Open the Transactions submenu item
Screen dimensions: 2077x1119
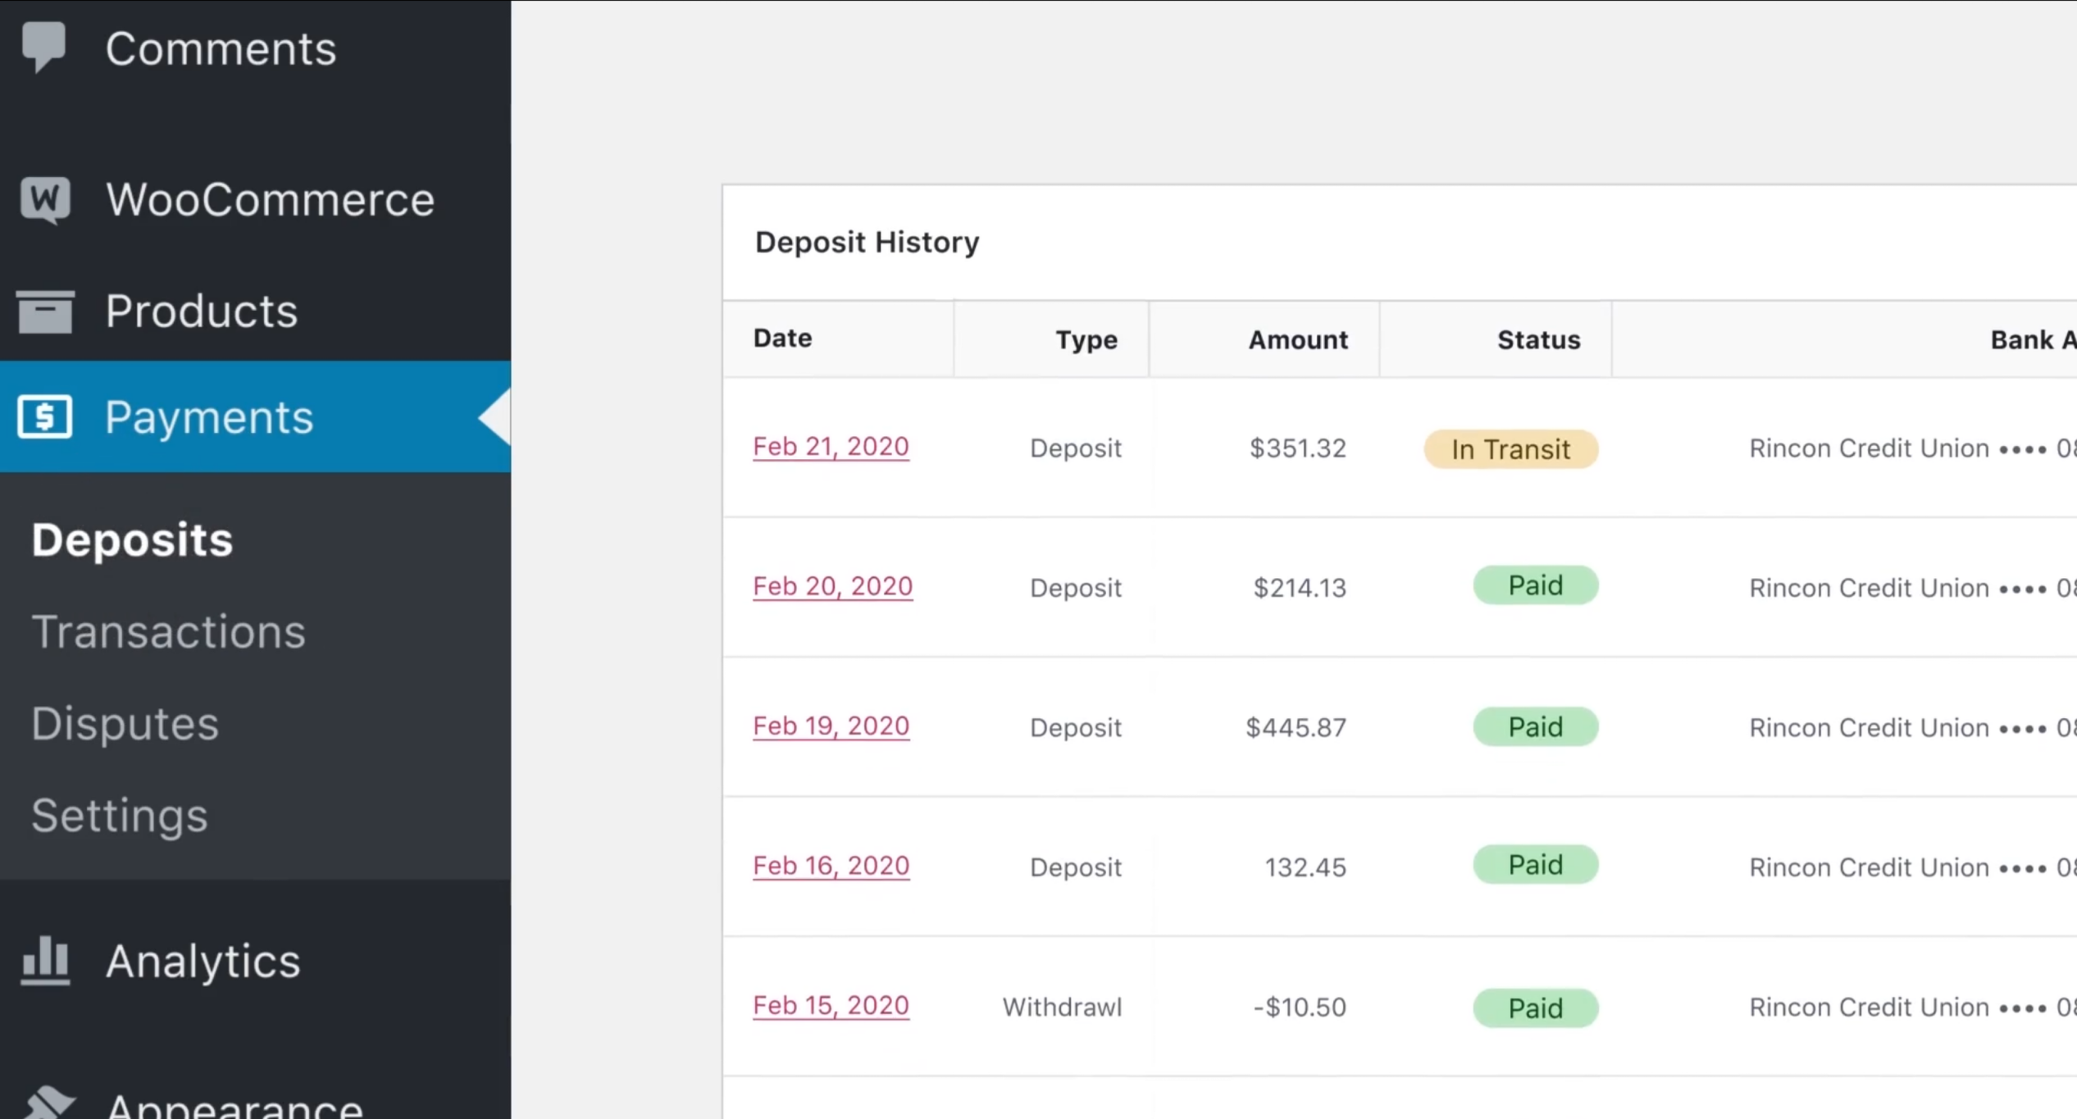(x=168, y=632)
